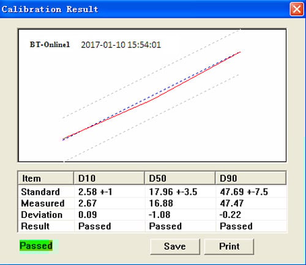Select the D90 column header
The height and width of the screenshot is (265, 306).
(x=251, y=178)
